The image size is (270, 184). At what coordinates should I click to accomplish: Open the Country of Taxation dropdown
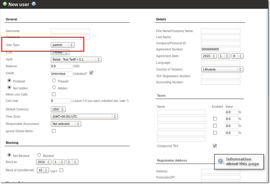point(222,70)
